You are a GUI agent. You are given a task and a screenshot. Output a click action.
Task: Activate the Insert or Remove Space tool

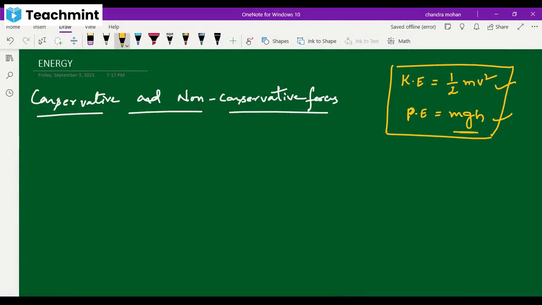coord(74,41)
